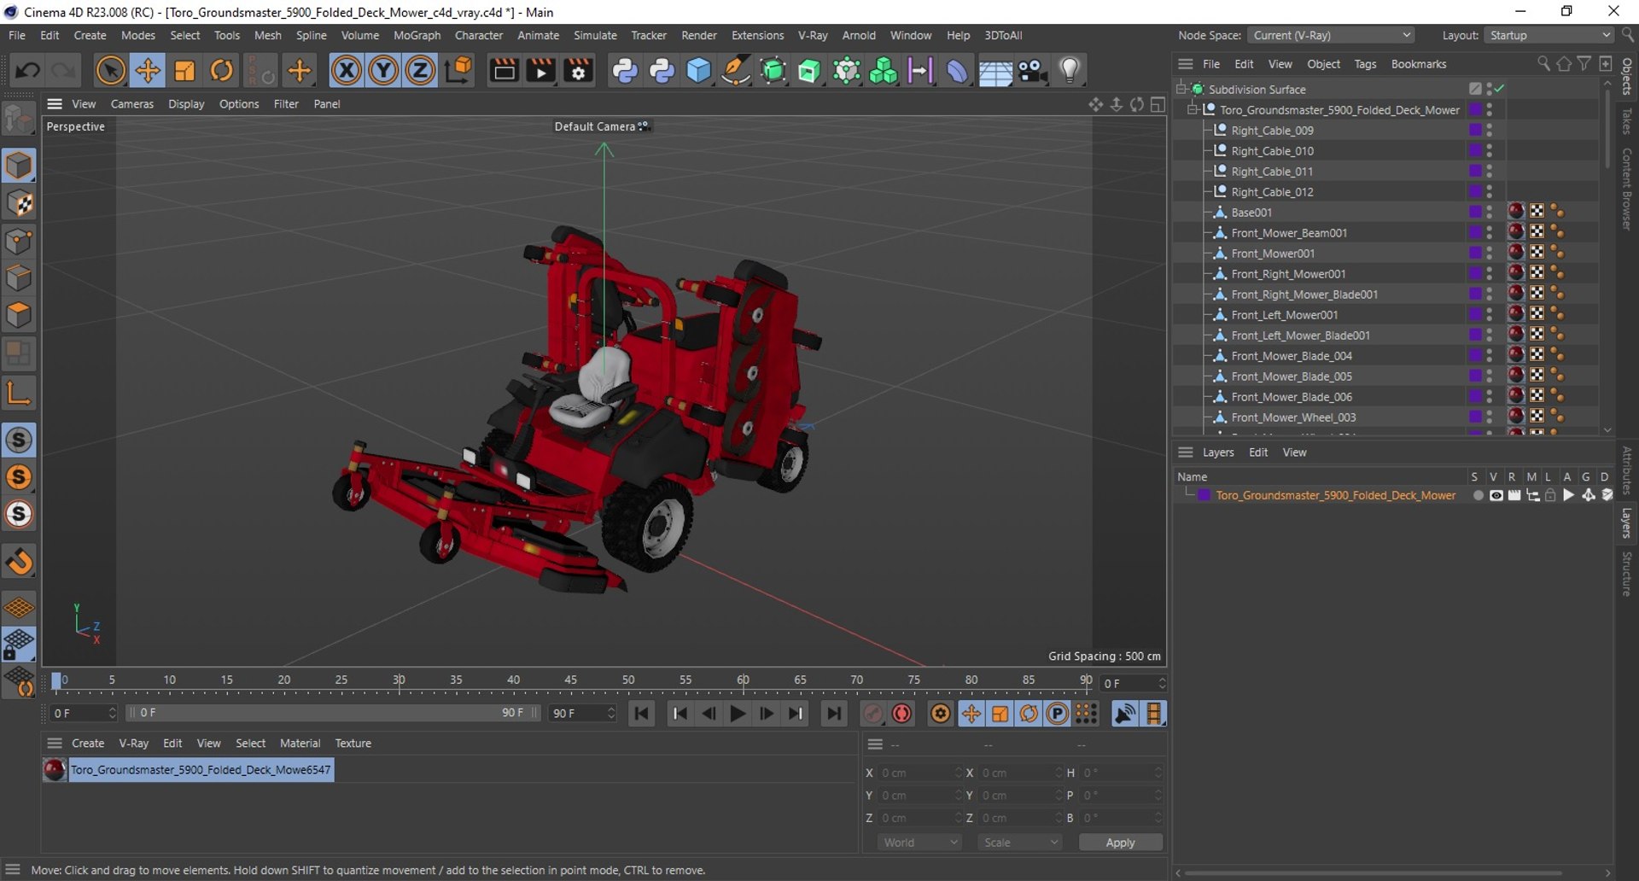Toggle layer visibility eye for Toro layer
Image resolution: width=1639 pixels, height=881 pixels.
coord(1496,495)
